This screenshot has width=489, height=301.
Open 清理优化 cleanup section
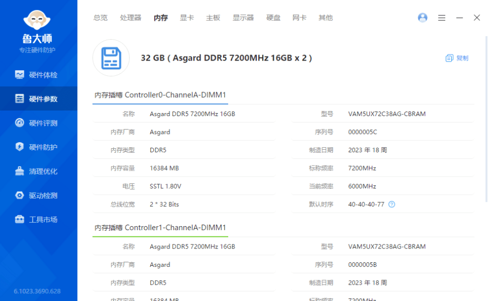[x=39, y=171]
